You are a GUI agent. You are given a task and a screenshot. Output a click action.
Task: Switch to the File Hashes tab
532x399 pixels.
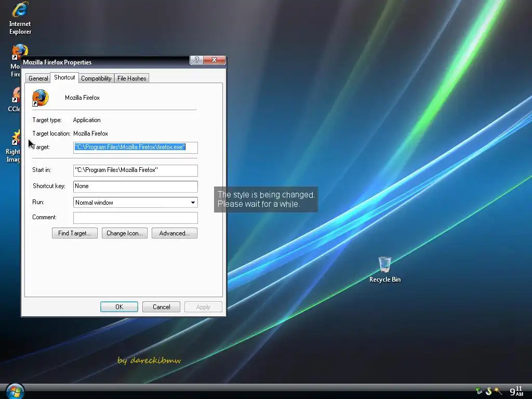[131, 78]
